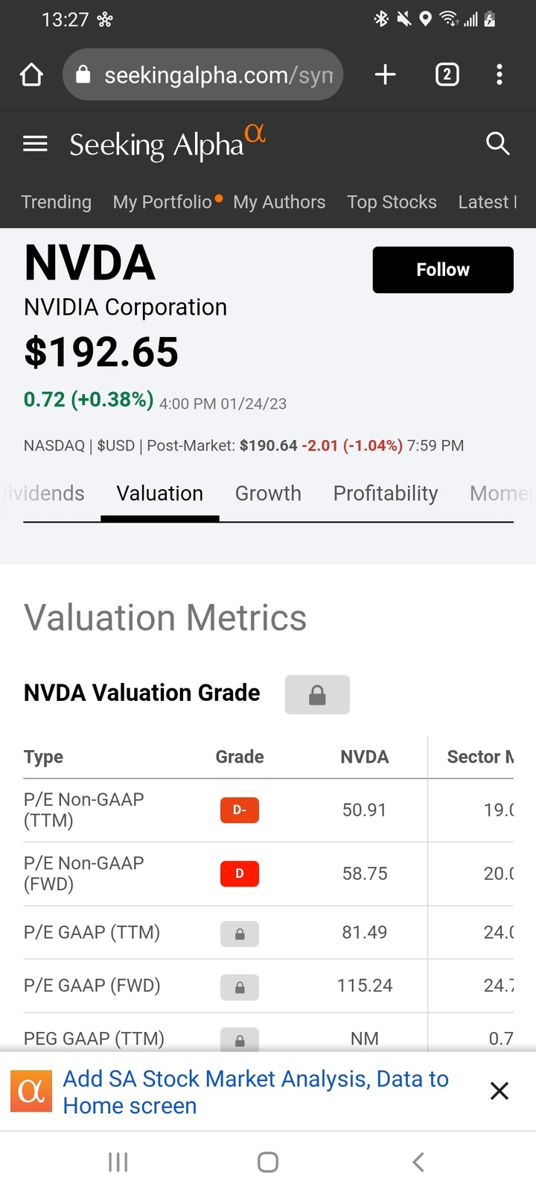Switch to the Profitability tab
Viewport: 536px width, 1193px height.
385,494
